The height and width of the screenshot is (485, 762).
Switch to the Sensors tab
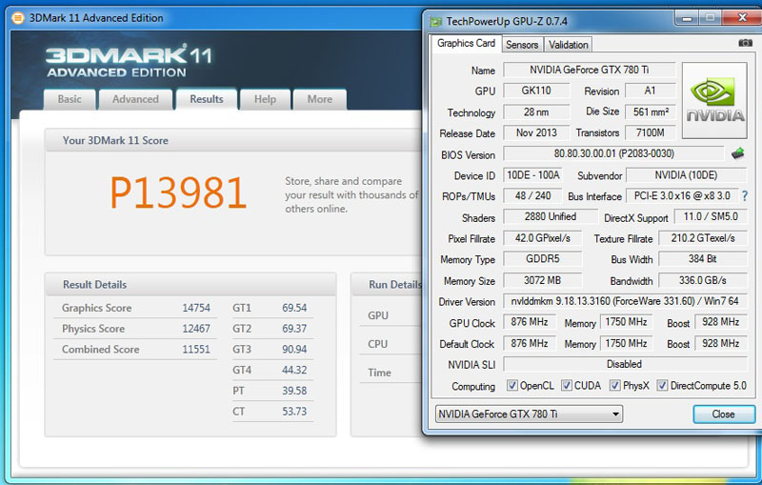522,45
